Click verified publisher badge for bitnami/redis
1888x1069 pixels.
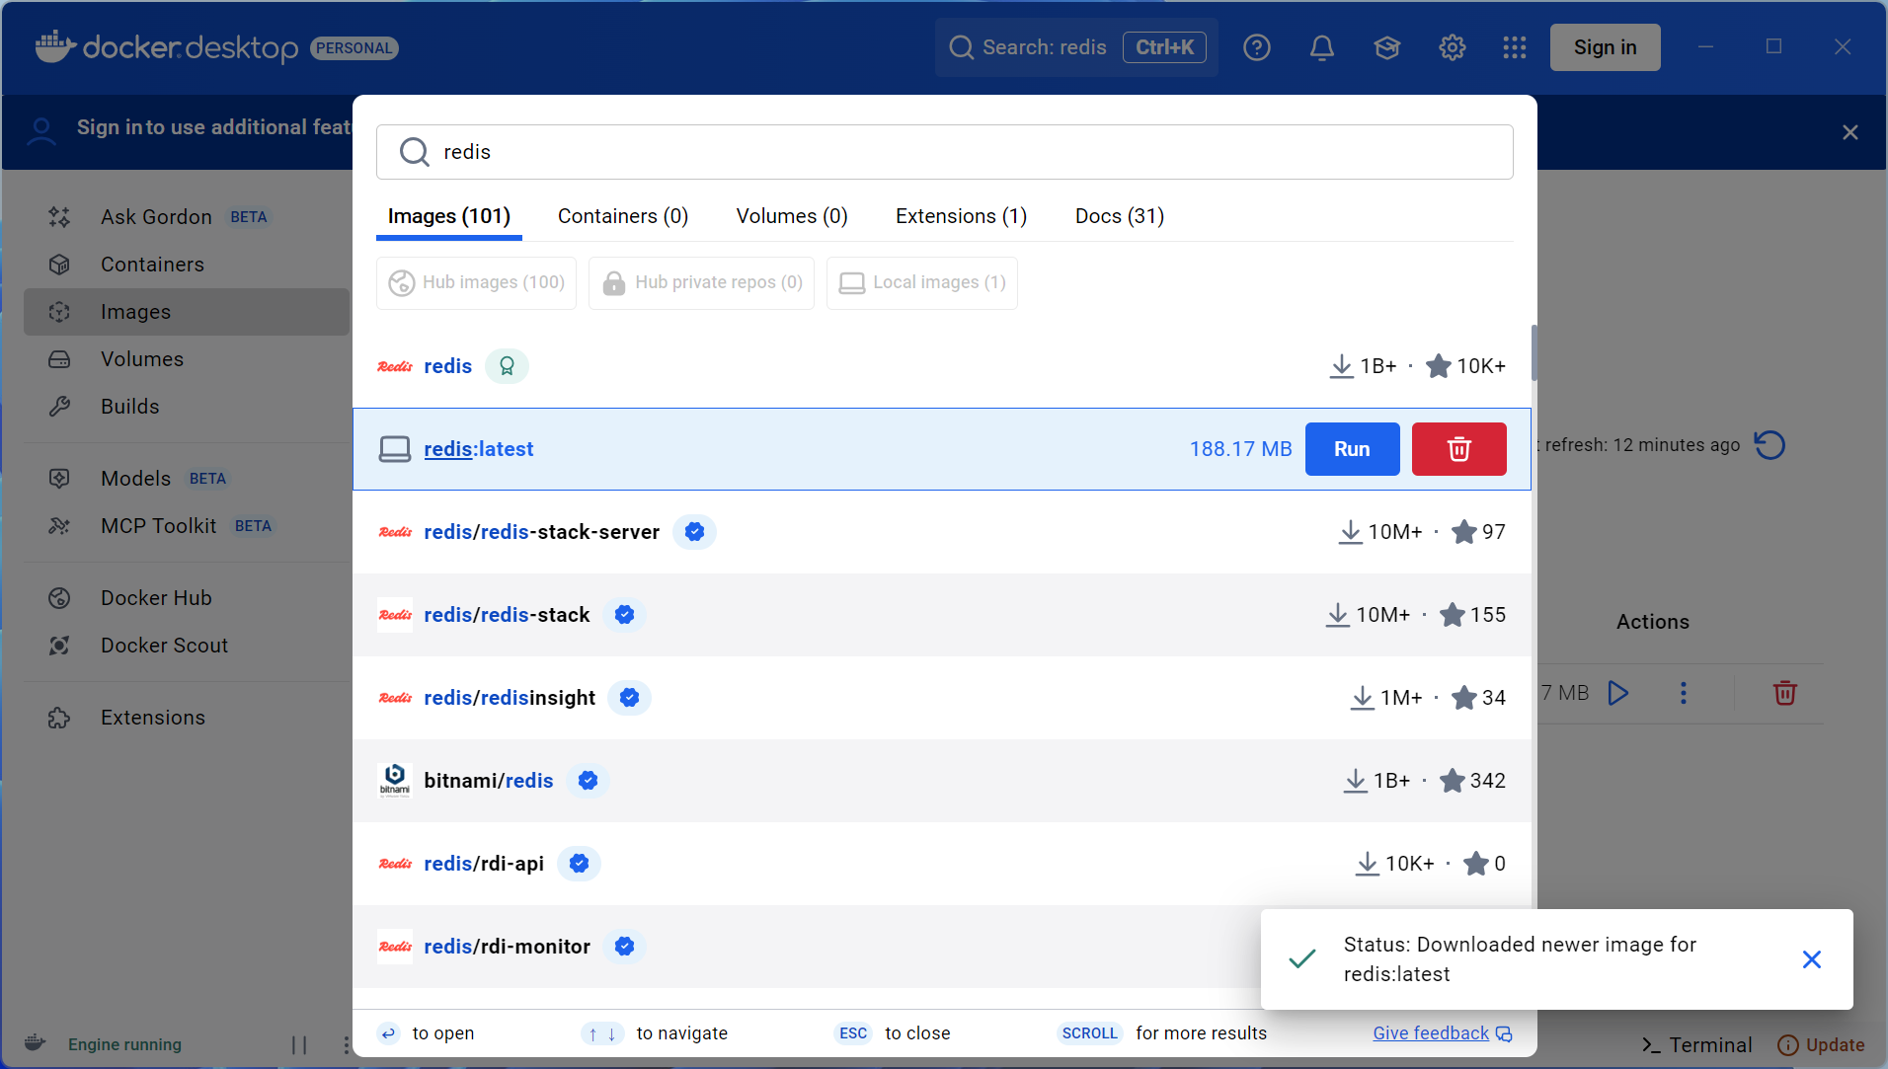coord(589,781)
